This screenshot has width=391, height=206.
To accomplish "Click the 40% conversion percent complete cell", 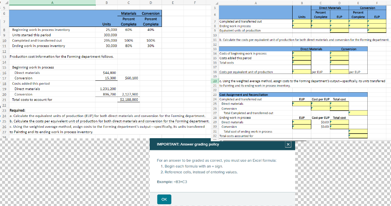I will point(150,30).
